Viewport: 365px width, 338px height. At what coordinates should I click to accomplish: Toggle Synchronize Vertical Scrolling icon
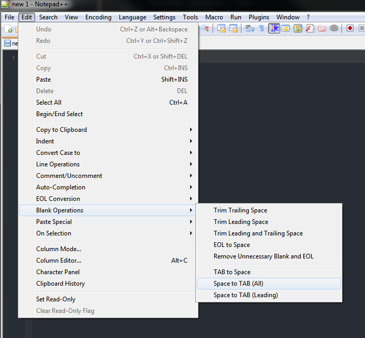pos(222,28)
